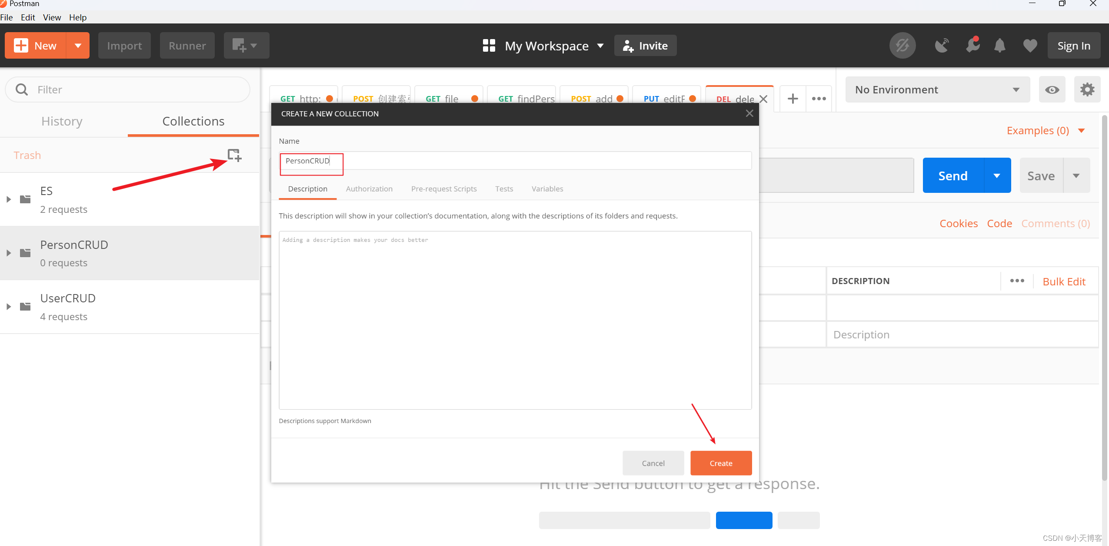Expand the UserCRUD collection arrow
The width and height of the screenshot is (1109, 546).
tap(9, 307)
